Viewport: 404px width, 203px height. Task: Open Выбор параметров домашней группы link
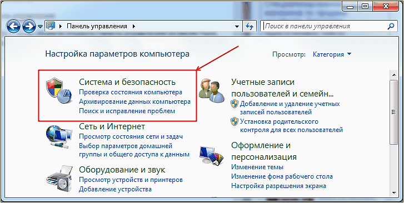click(x=134, y=150)
